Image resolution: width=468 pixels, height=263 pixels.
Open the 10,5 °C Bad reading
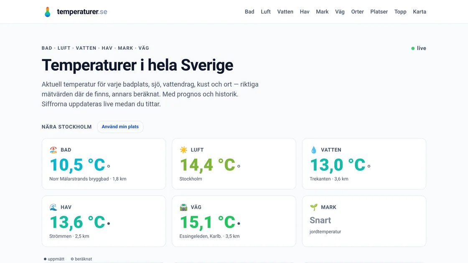point(77,165)
